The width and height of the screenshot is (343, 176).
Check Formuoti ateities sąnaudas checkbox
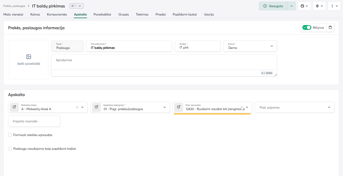[10, 135]
